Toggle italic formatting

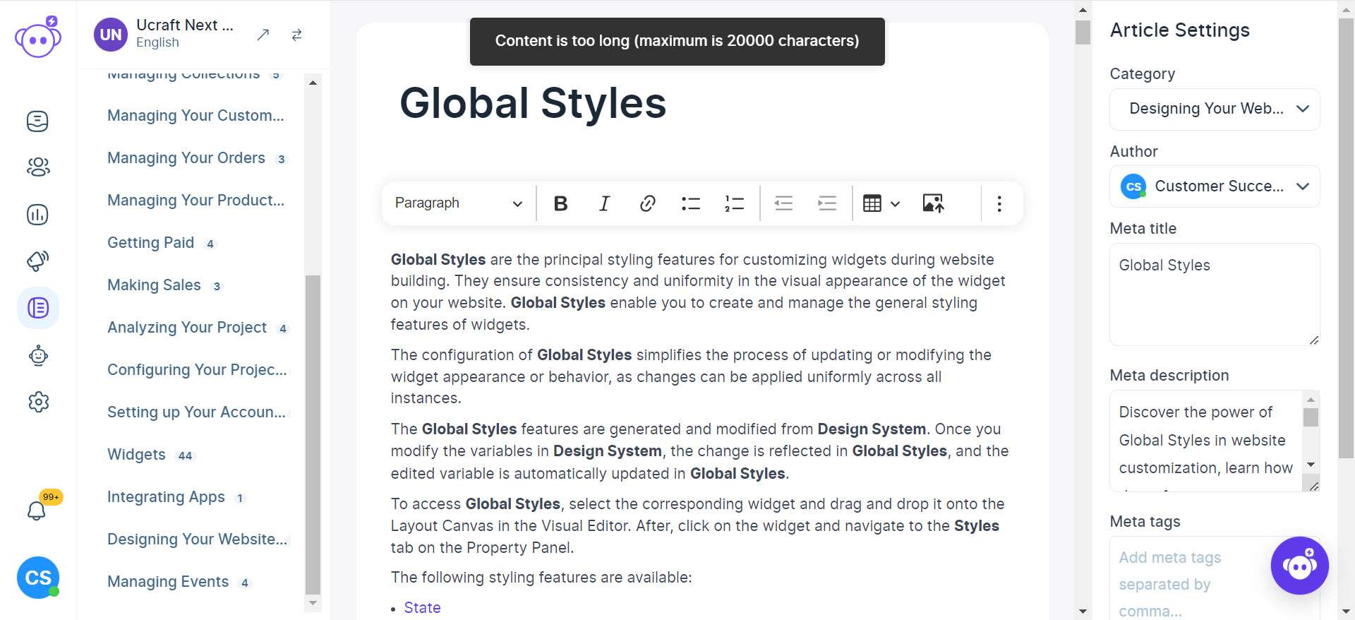point(604,203)
